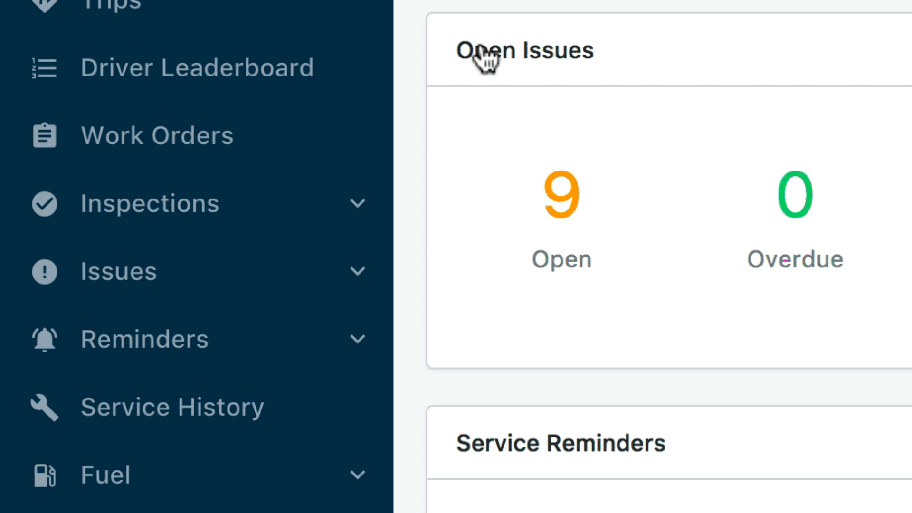Click the Fuel pump icon
Viewport: 912px width, 513px height.
(43, 475)
